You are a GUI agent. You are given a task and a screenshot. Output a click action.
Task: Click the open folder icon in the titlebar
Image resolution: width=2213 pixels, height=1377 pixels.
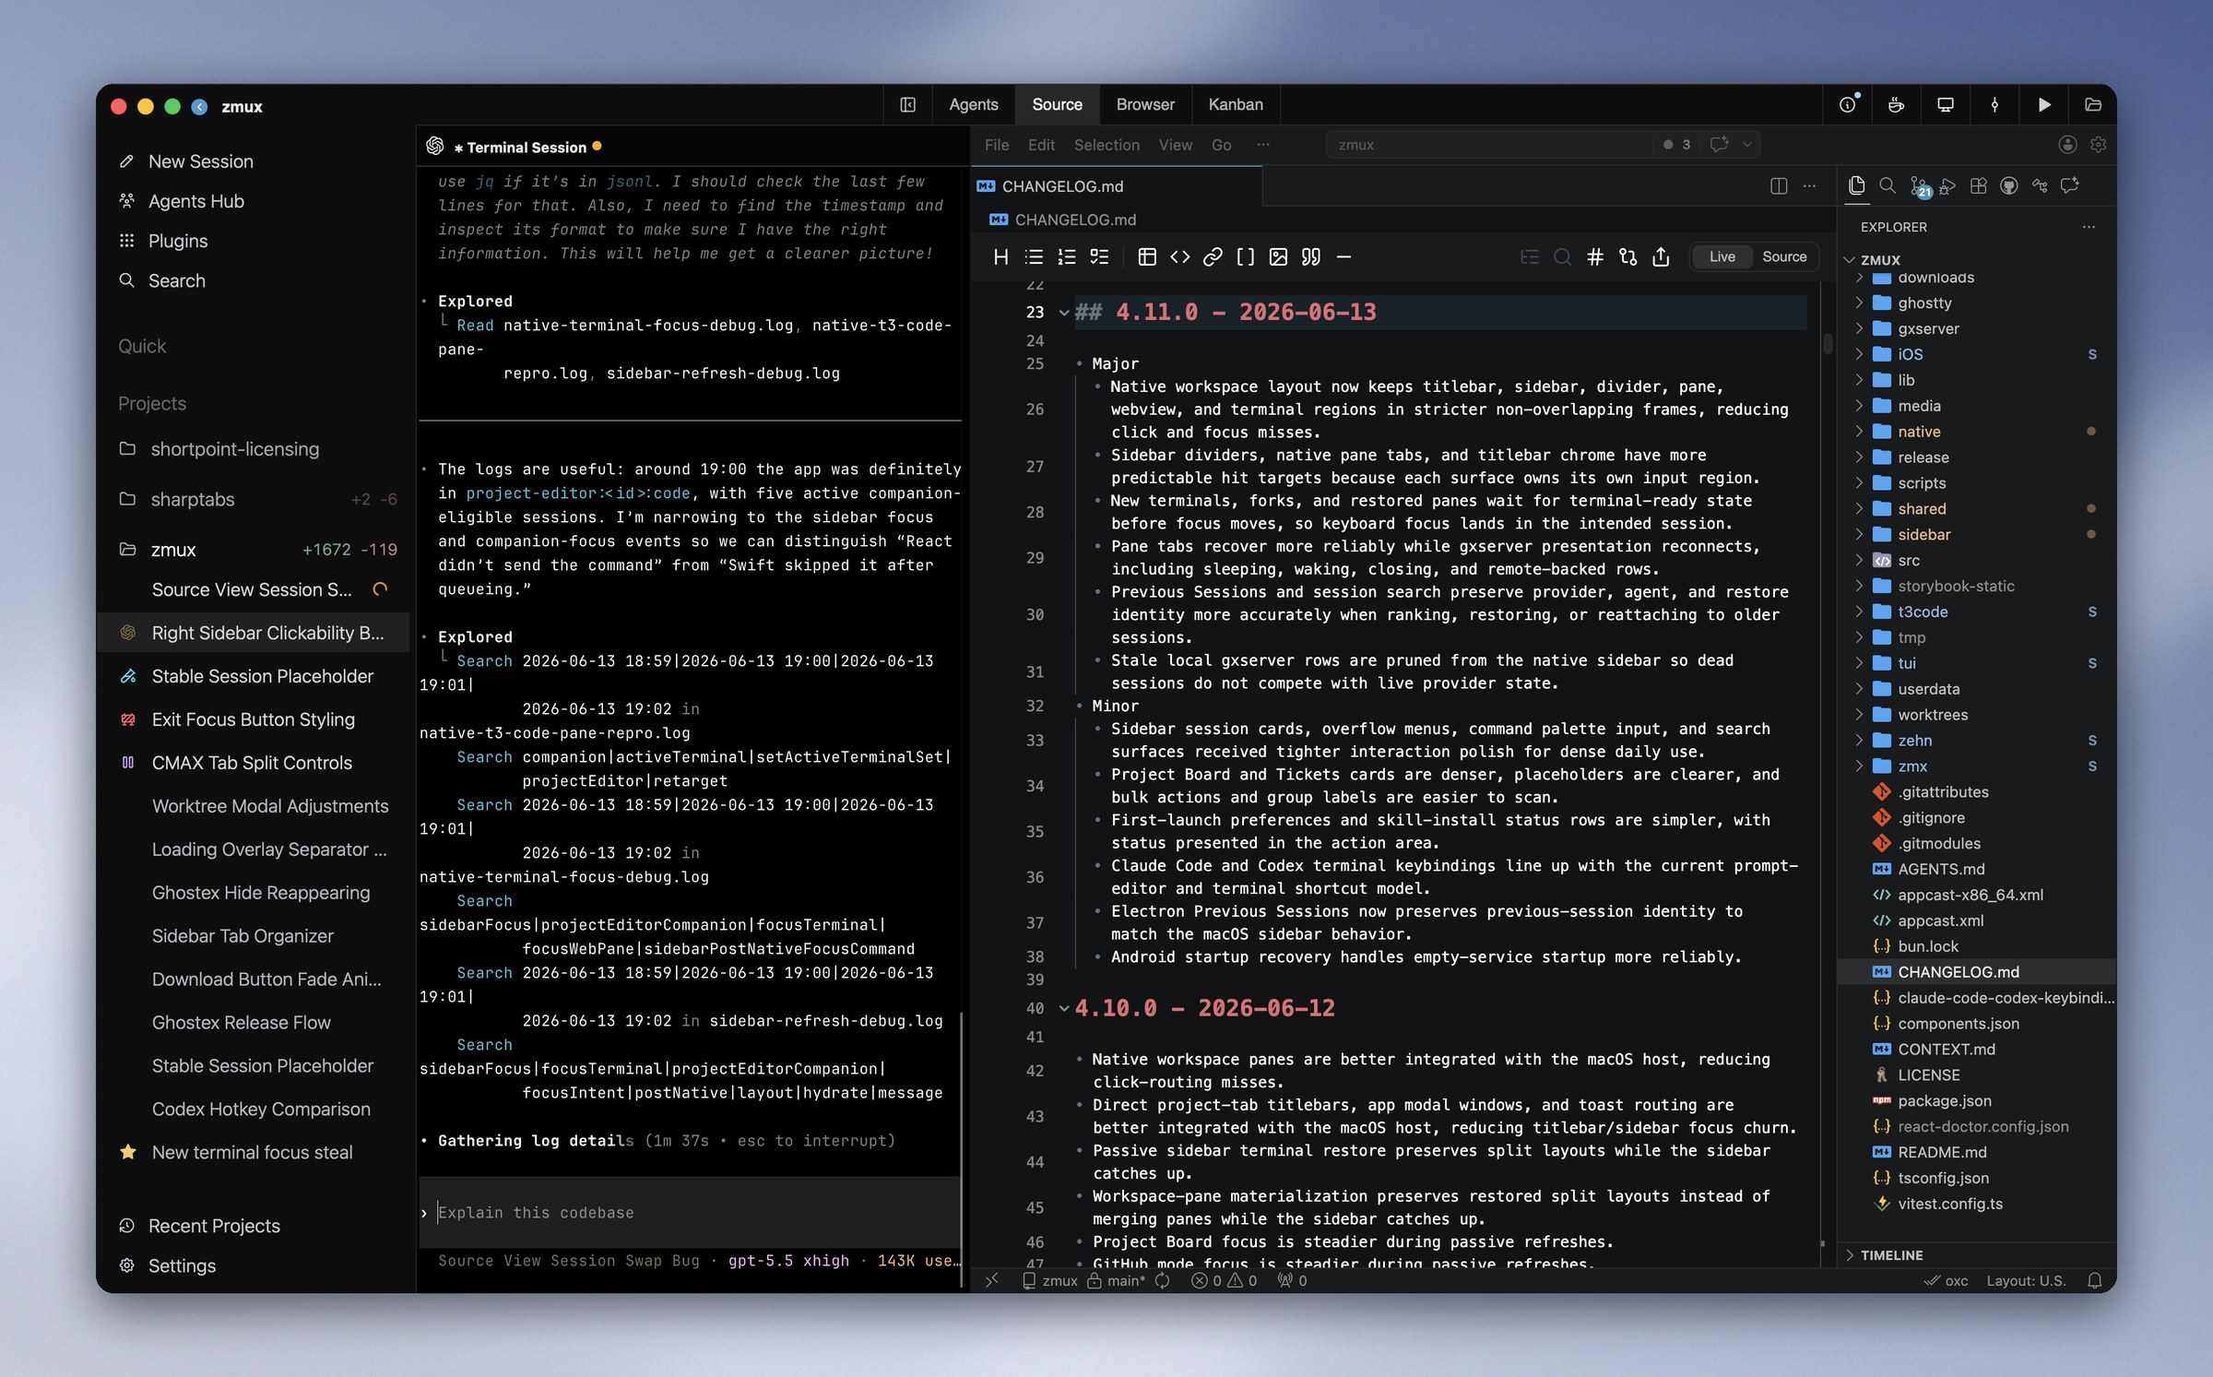pyautogui.click(x=2093, y=104)
